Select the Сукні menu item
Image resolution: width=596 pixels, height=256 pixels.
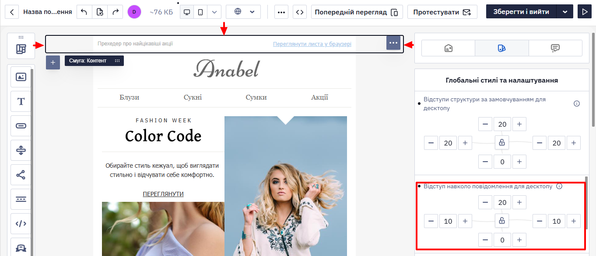(193, 97)
